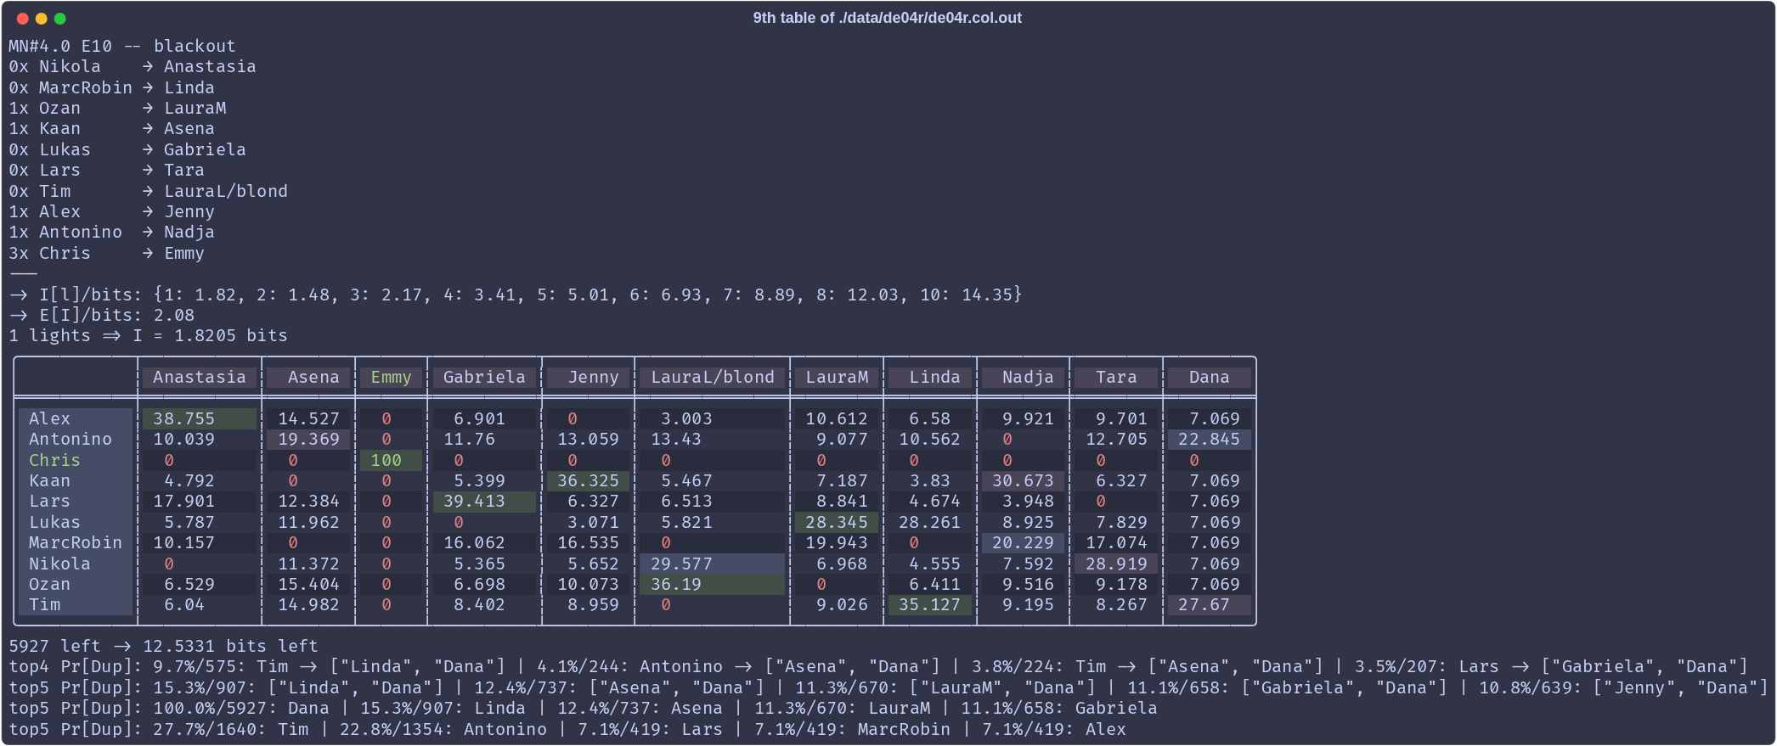Viewport: 1777px width, 746px height.
Task: Click the green Emmy column header
Action: [391, 377]
